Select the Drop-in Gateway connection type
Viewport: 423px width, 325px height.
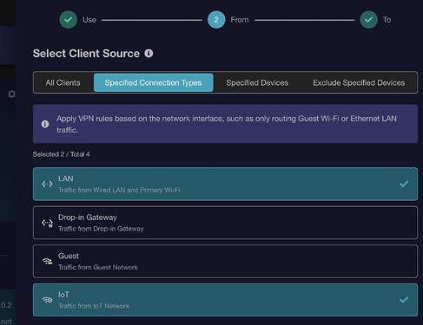[x=225, y=223]
